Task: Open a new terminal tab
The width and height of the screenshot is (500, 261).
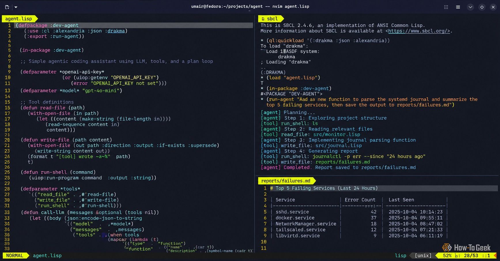Action: 7,7
